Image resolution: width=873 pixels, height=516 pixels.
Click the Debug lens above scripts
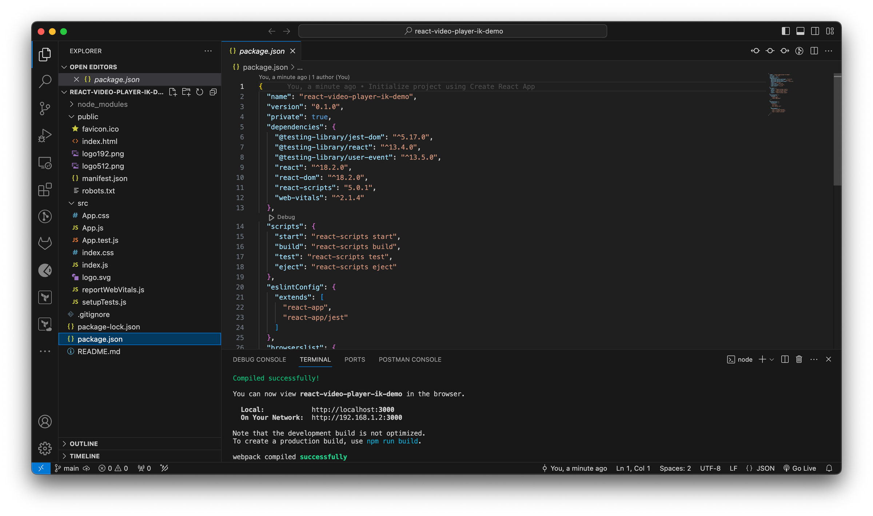(281, 217)
